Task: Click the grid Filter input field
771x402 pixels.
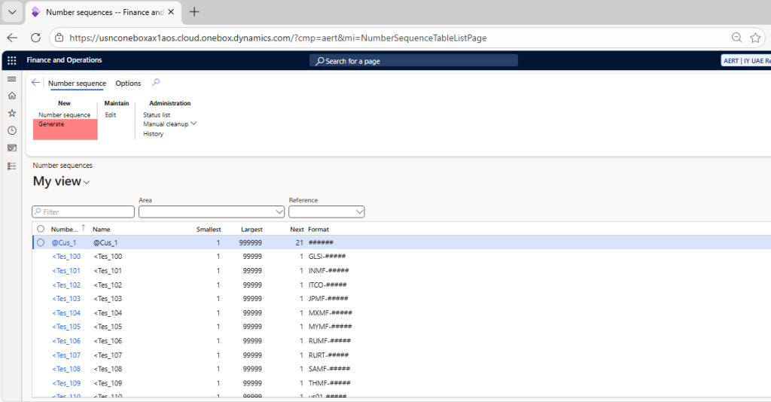Action: [x=83, y=212]
